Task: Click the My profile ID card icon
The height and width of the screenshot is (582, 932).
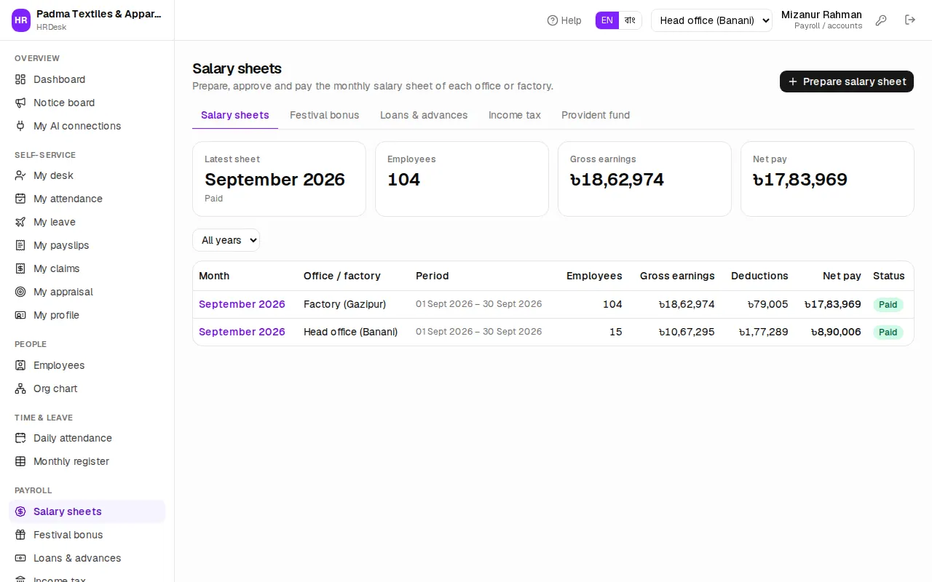Action: 20,315
